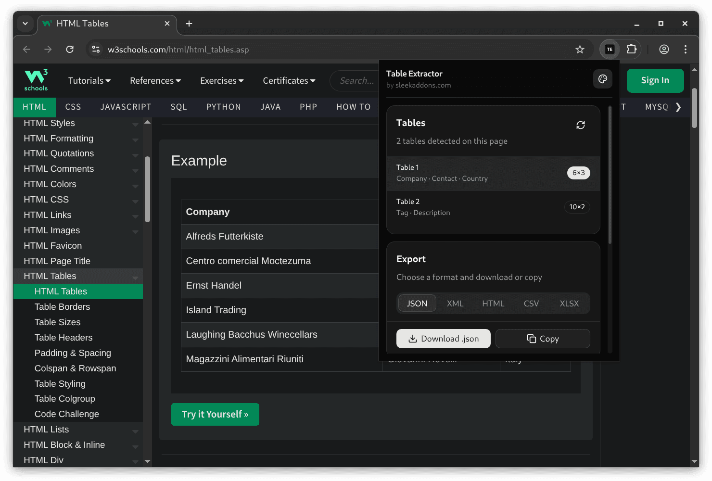Click the W3Schools logo

[36, 80]
